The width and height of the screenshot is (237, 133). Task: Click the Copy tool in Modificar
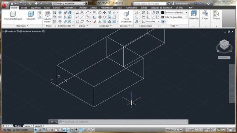click(x=110, y=13)
